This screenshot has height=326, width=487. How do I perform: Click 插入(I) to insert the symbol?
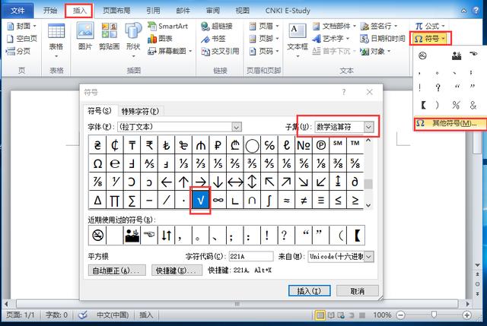tap(309, 291)
